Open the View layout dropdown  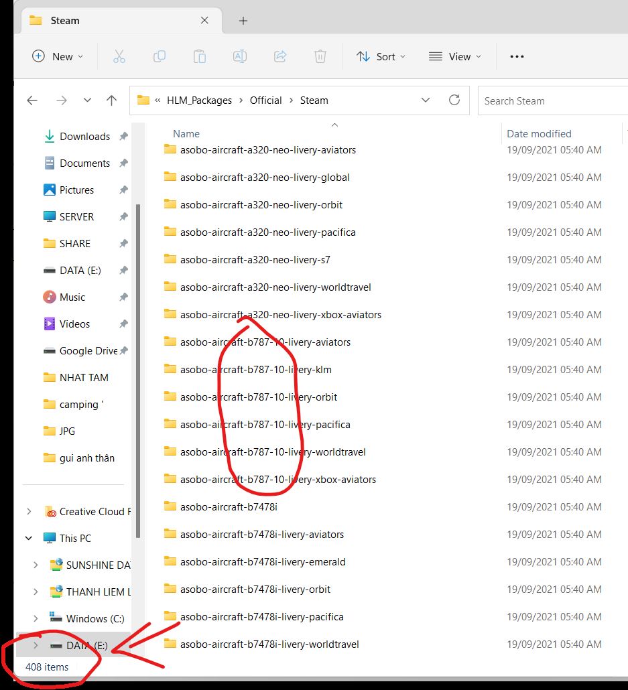pyautogui.click(x=454, y=57)
